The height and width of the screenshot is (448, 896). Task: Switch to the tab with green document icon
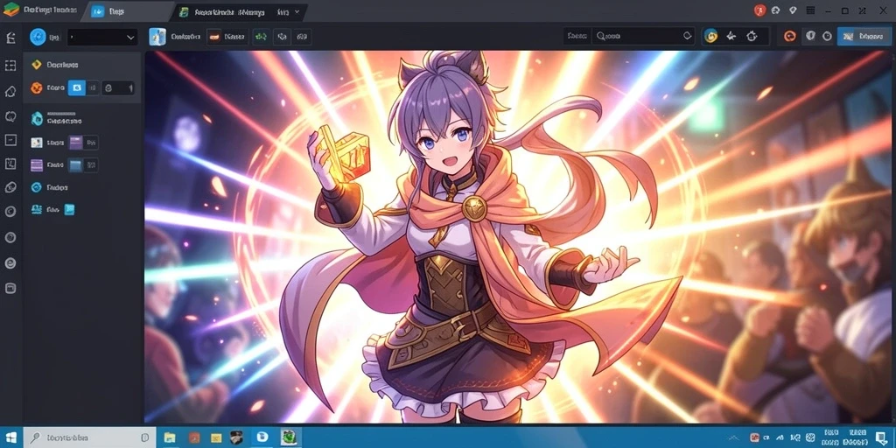point(239,12)
